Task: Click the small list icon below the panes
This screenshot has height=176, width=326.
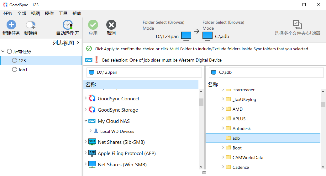Action: click(204, 173)
